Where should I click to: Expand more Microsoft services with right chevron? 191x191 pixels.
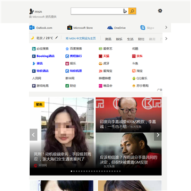[x=166, y=28]
